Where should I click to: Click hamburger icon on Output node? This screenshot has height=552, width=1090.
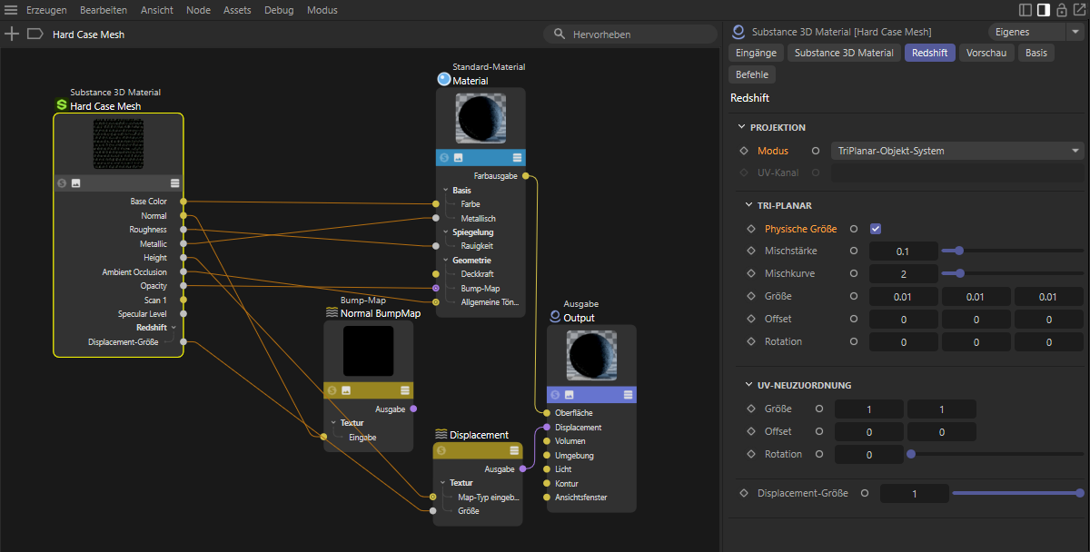click(x=628, y=394)
